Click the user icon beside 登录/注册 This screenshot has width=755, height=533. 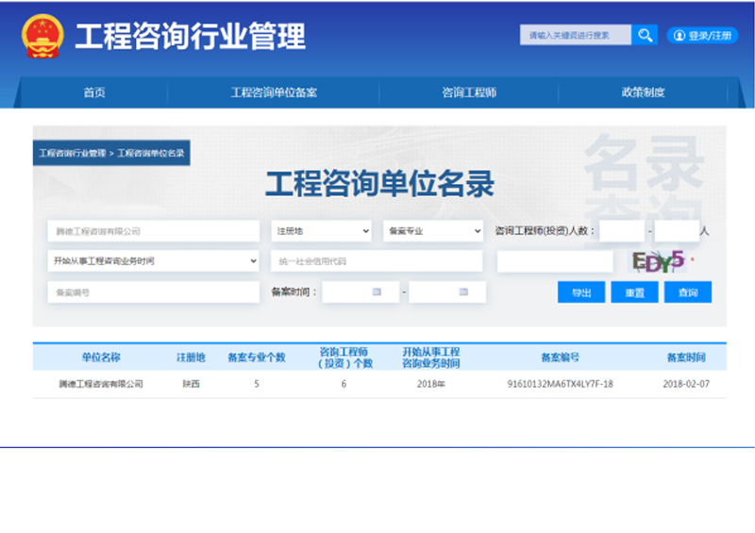[679, 36]
